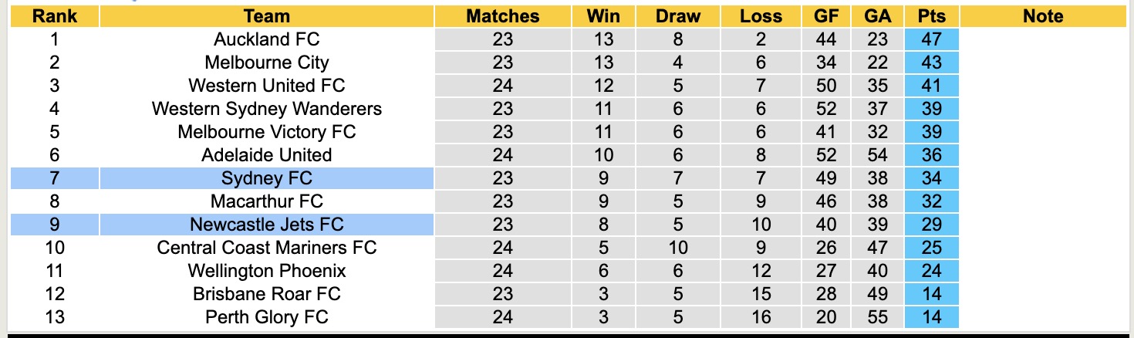Click the GF column header

[825, 16]
